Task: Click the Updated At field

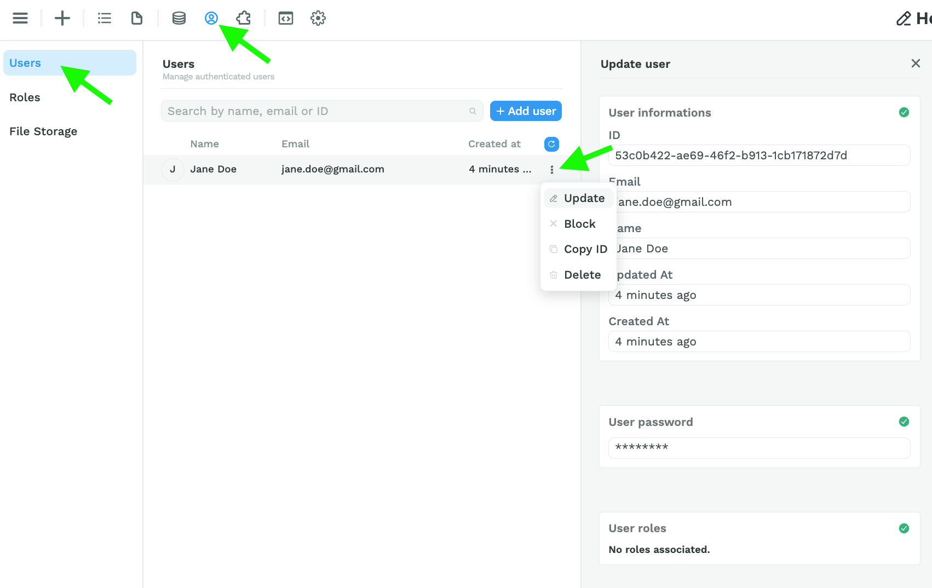Action: [759, 295]
